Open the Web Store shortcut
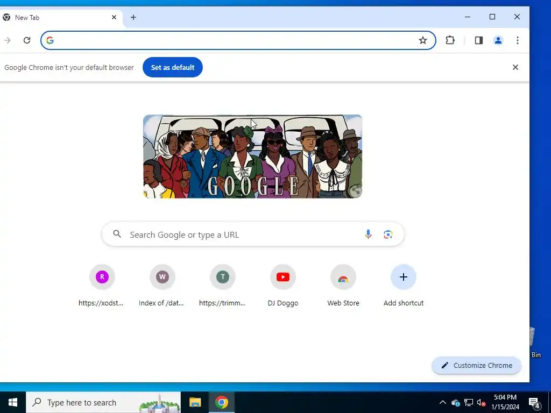 [x=343, y=286]
